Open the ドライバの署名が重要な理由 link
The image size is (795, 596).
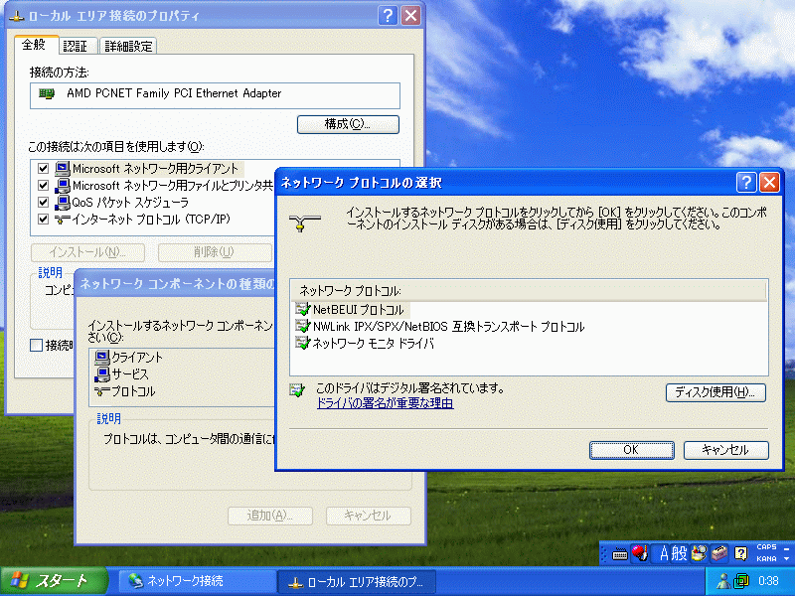click(385, 403)
